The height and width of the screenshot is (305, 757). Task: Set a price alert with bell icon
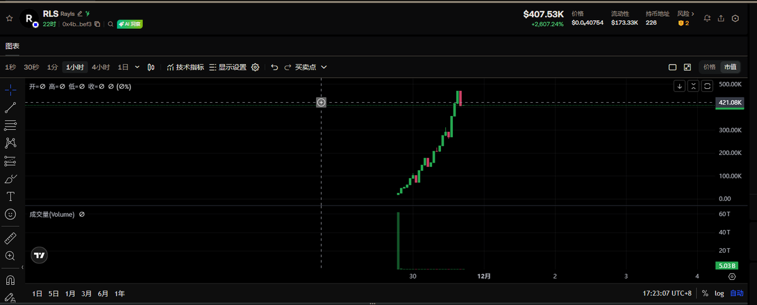(708, 18)
